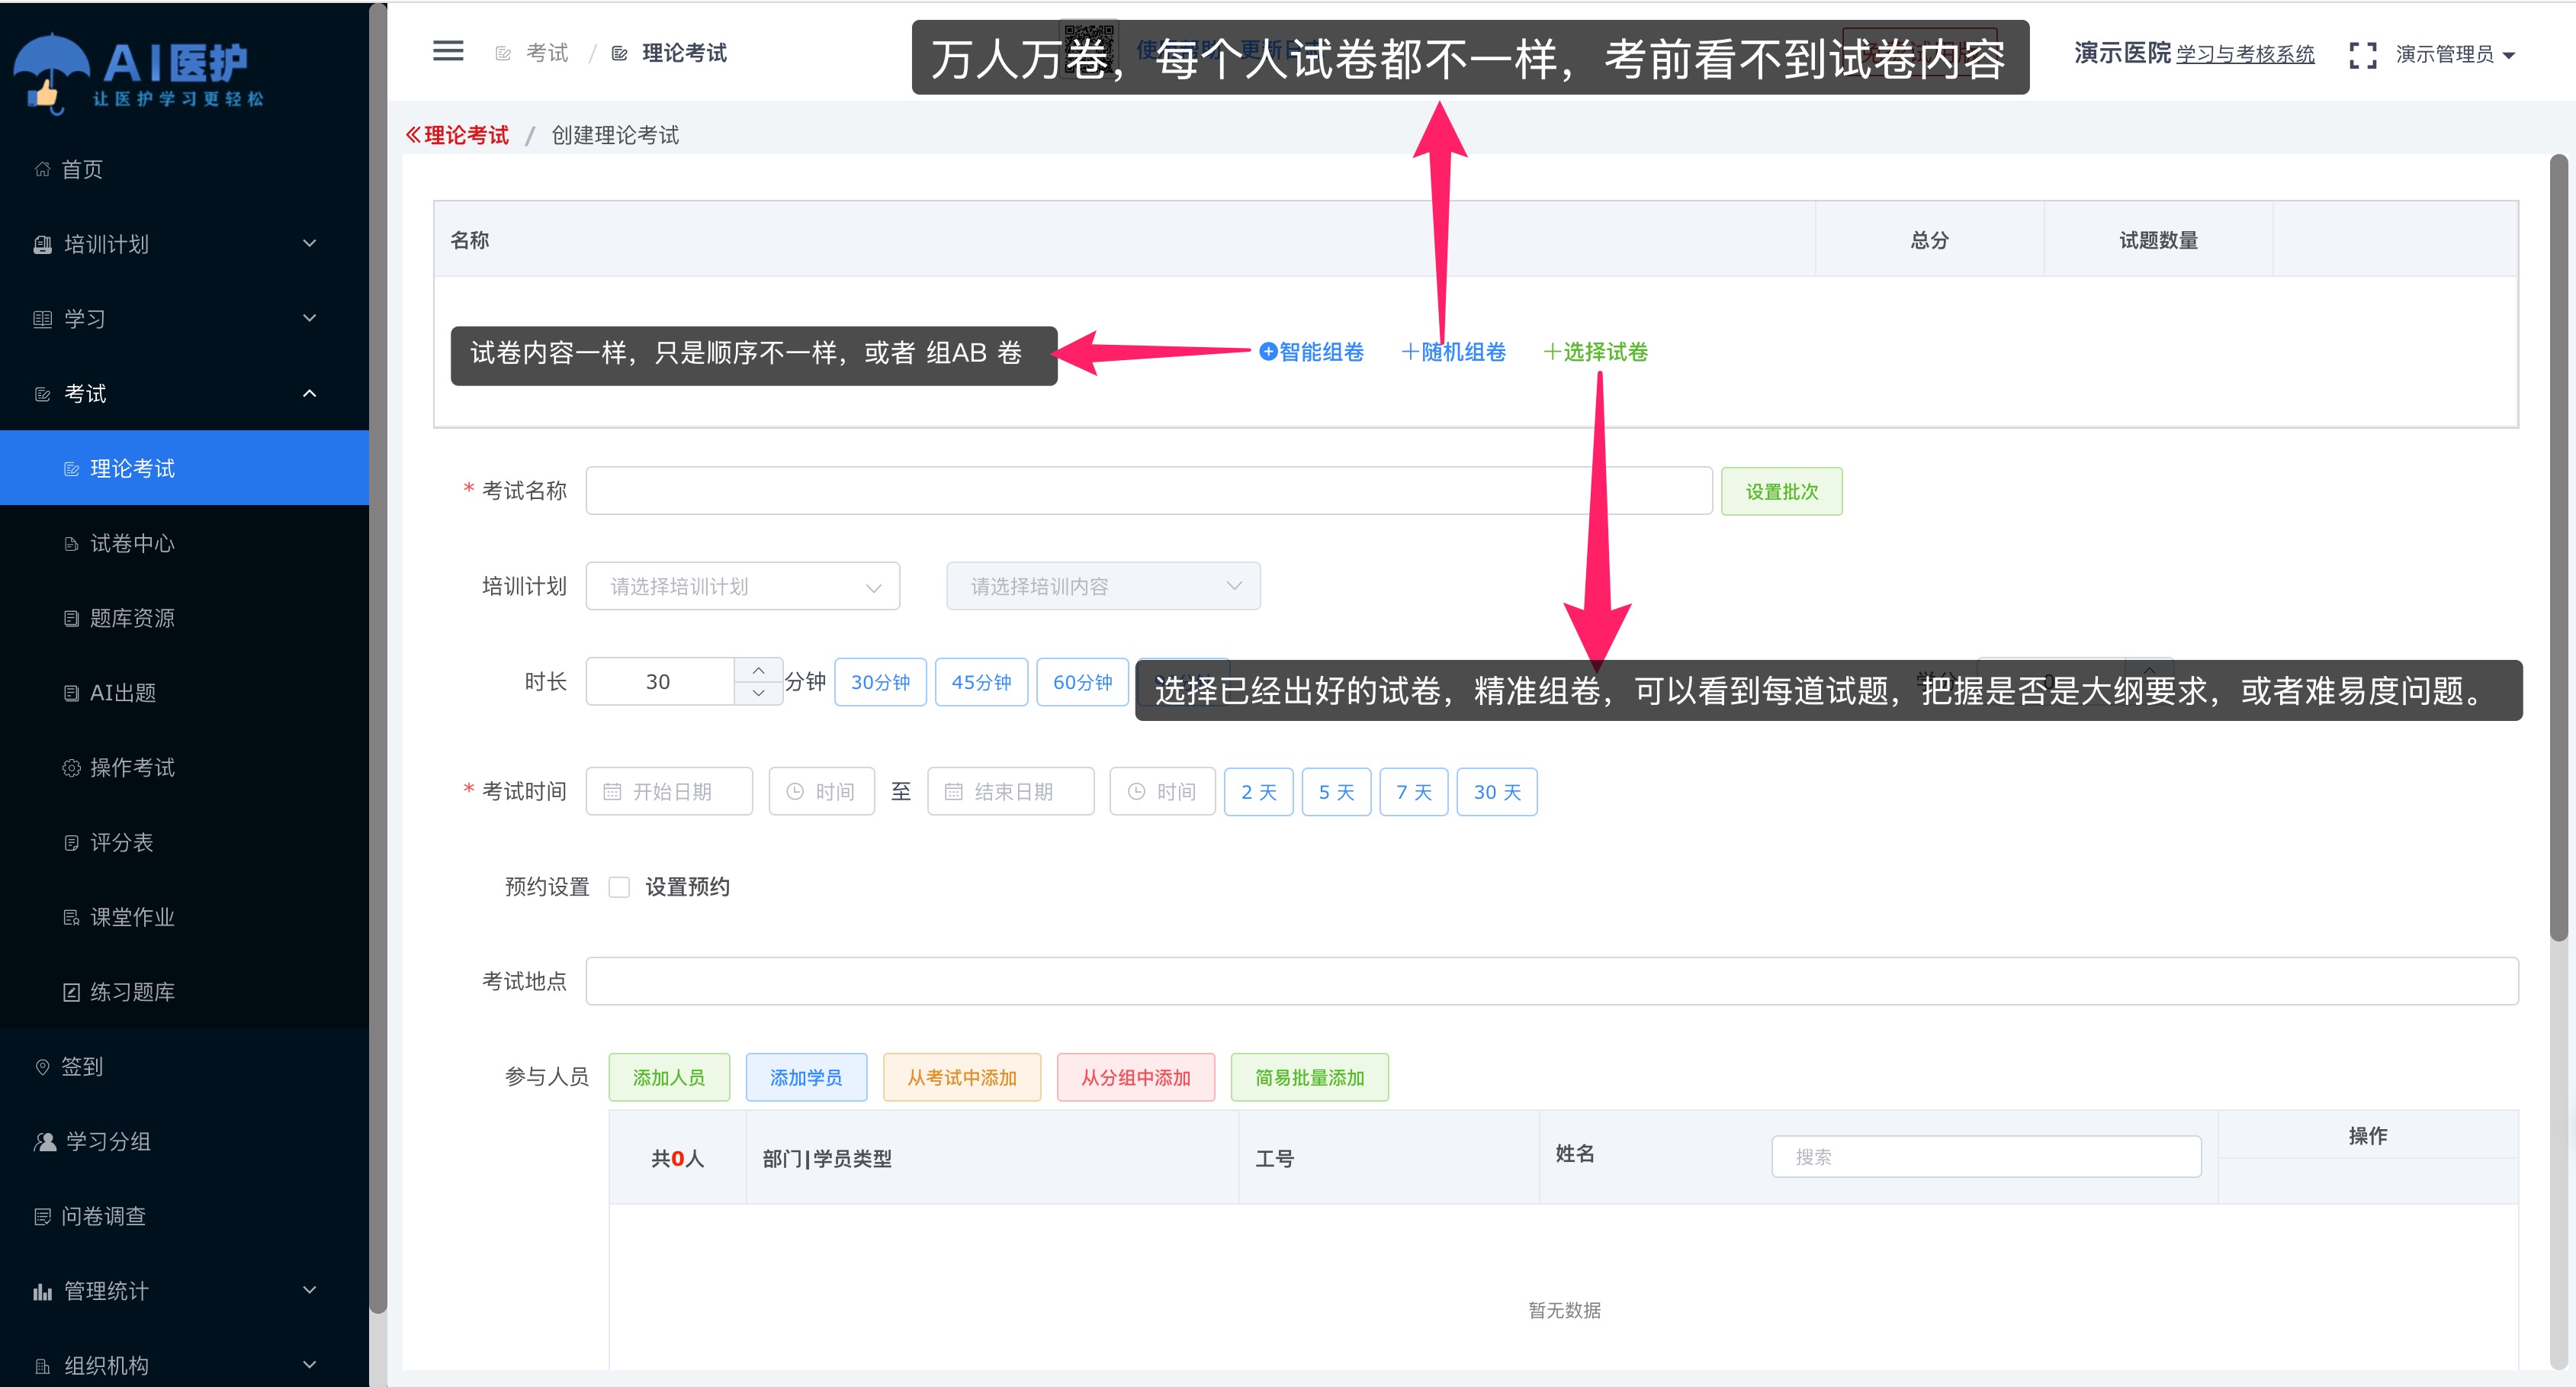The width and height of the screenshot is (2576, 1387).
Task: Set exam period to 2 天
Action: pyautogui.click(x=1258, y=793)
